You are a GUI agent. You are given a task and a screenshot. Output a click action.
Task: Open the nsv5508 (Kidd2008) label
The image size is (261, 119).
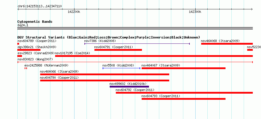tap(118, 65)
